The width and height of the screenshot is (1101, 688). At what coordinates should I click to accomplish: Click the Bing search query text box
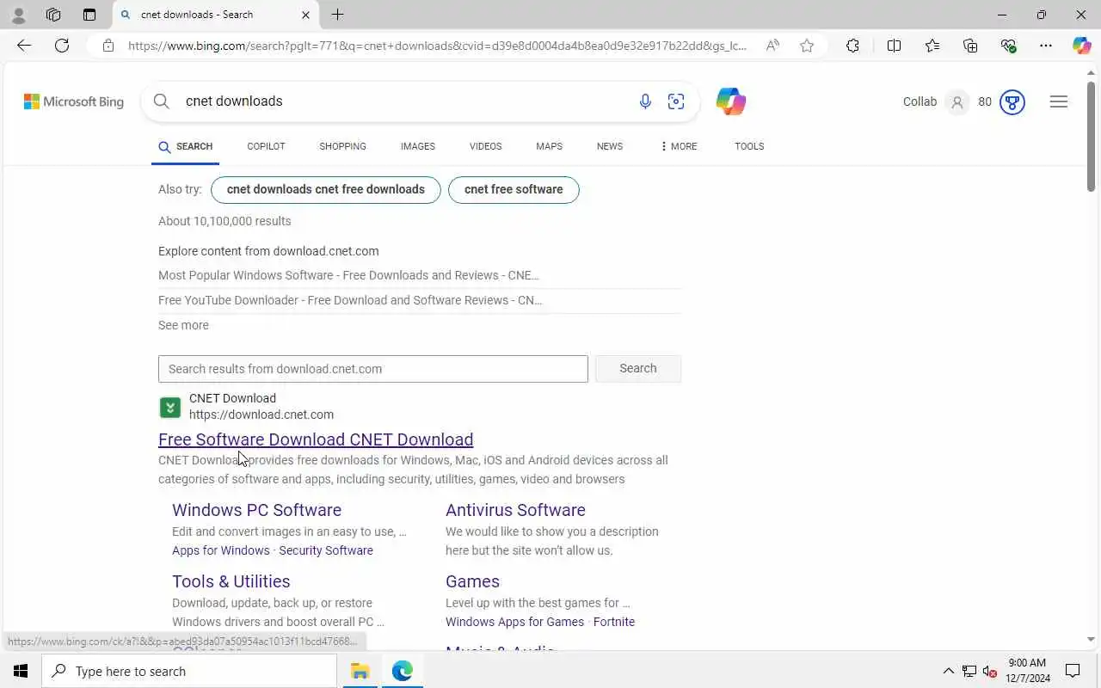[404, 101]
